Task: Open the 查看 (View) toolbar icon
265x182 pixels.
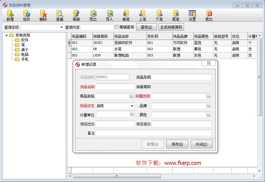Action: pos(60,16)
